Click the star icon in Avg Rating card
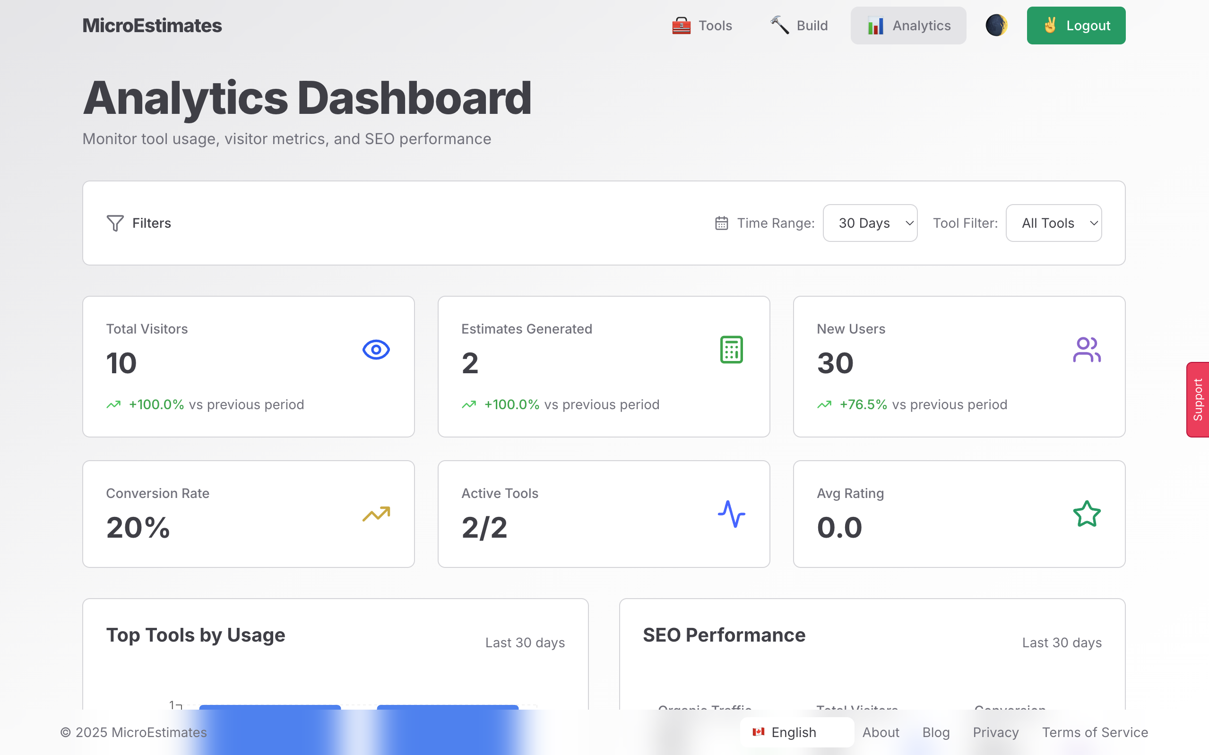The image size is (1209, 755). coord(1086,514)
